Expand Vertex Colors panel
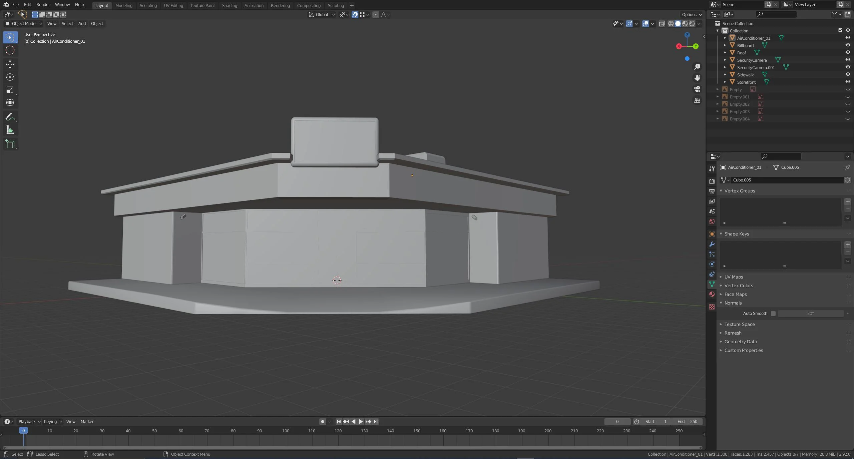The width and height of the screenshot is (854, 459). (739, 286)
